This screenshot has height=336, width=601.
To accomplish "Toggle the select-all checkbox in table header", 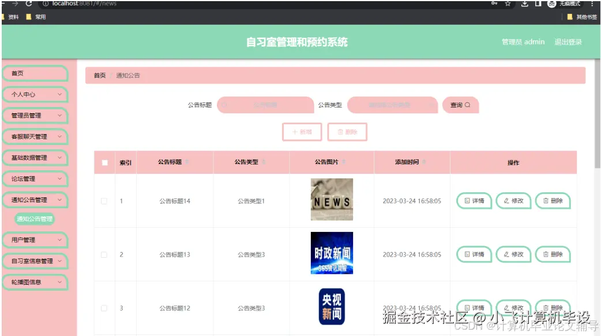I will coord(104,162).
